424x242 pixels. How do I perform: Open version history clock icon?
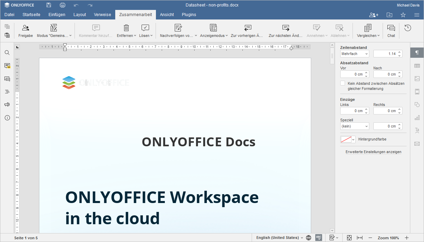(408, 28)
